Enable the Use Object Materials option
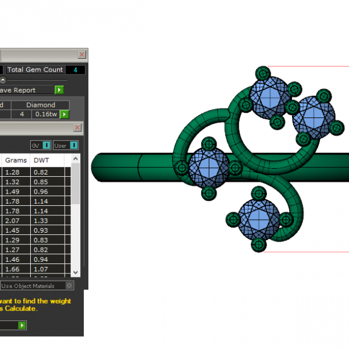The width and height of the screenshot is (349, 349). coord(69,286)
